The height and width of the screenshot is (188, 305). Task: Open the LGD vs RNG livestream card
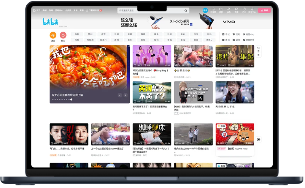(x=235, y=134)
